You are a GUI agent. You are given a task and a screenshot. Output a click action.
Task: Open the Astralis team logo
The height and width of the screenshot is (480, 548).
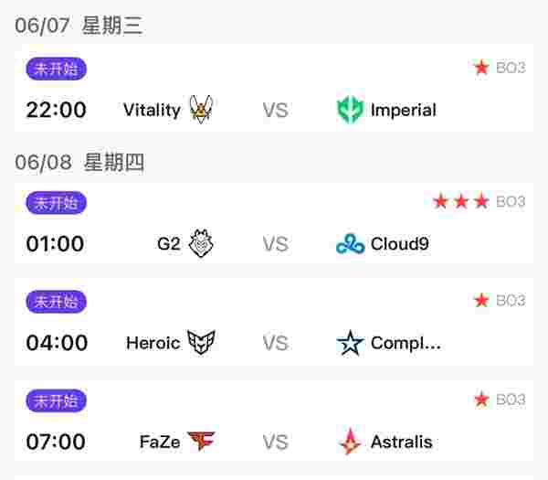click(350, 441)
